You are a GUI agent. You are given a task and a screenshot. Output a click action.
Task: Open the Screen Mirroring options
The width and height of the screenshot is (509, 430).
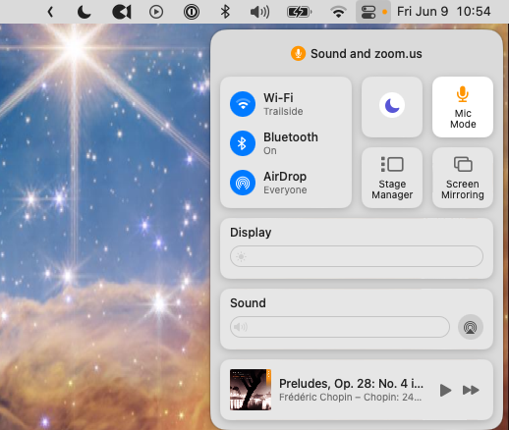(x=463, y=178)
